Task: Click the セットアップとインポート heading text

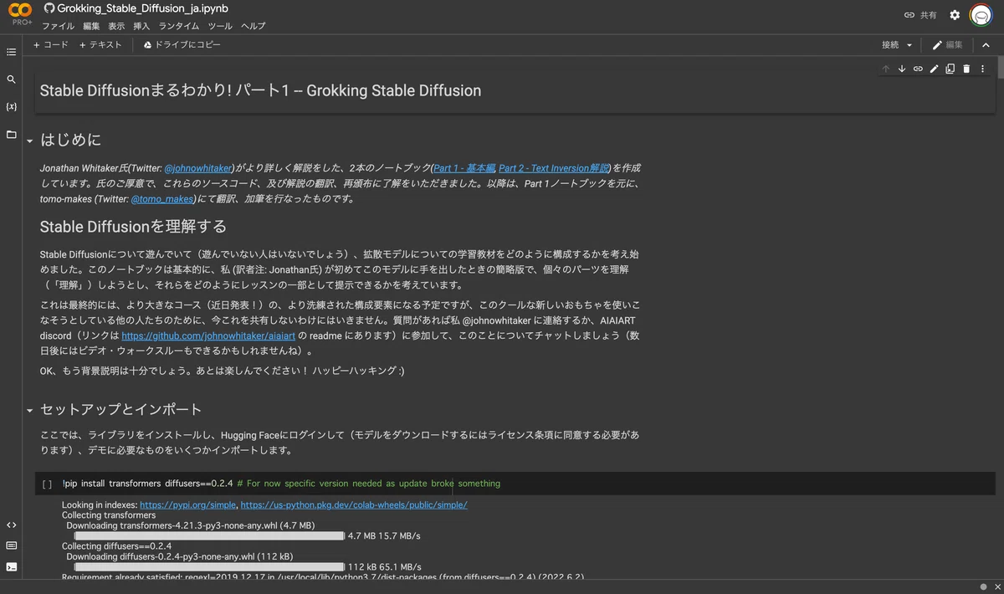Action: click(121, 410)
